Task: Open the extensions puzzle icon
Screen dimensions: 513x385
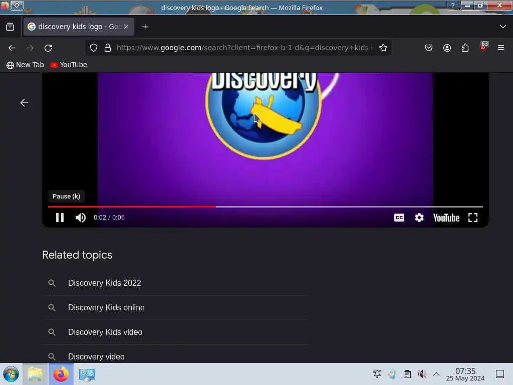Action: (x=465, y=48)
